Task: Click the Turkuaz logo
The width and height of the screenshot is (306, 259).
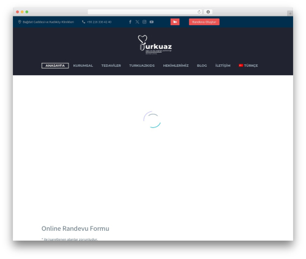Action: pyautogui.click(x=155, y=45)
